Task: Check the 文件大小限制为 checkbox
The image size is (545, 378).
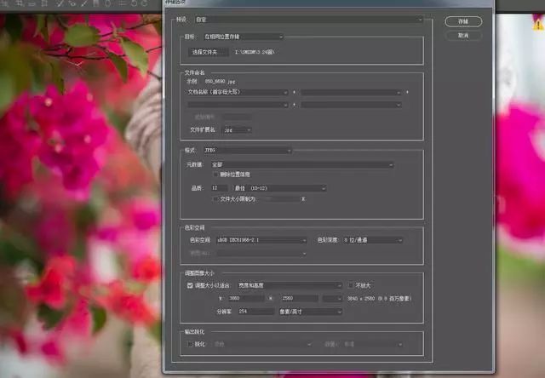Action: [215, 199]
